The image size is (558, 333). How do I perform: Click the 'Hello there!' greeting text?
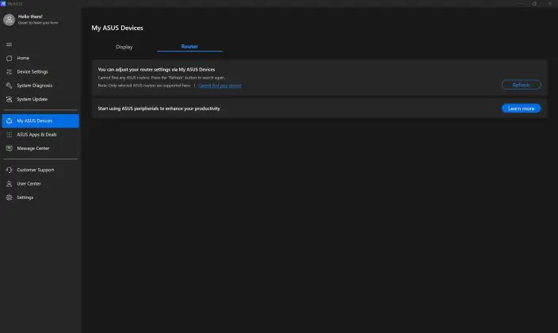tap(30, 17)
